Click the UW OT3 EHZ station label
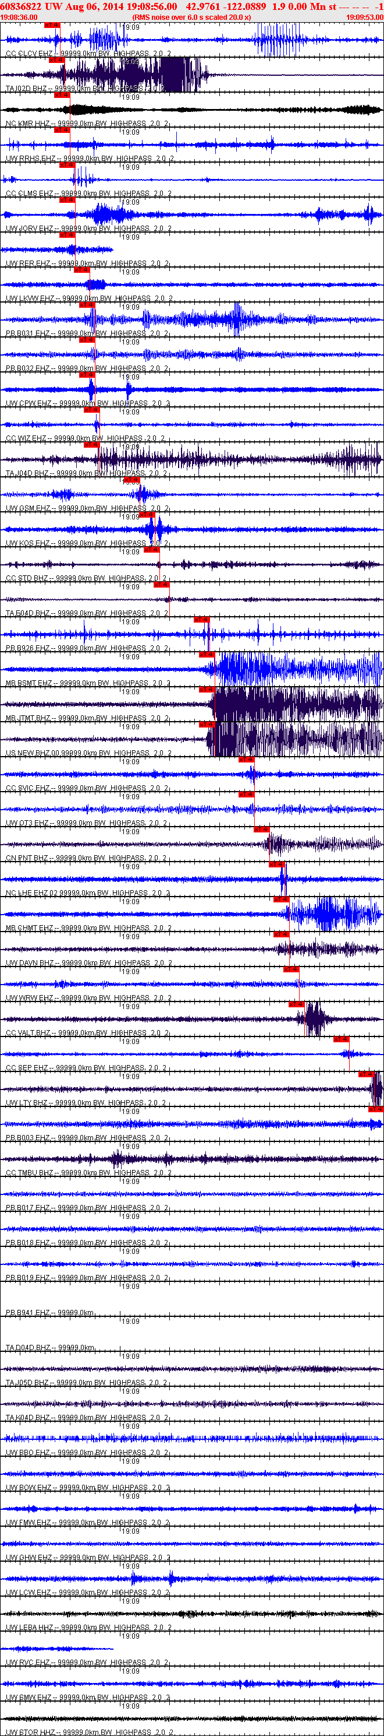 (86, 823)
